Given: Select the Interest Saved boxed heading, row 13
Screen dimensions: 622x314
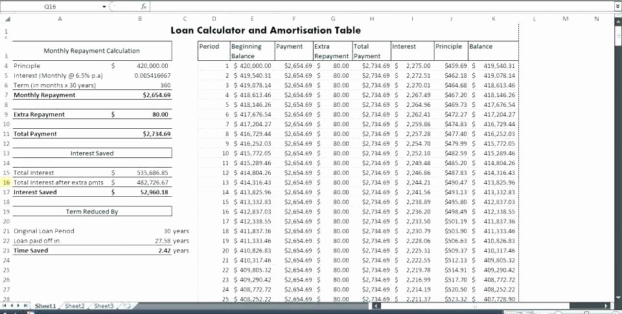Looking at the screenshot, I should [92, 153].
